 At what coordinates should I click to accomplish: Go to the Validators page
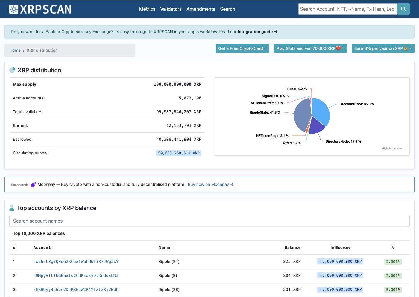click(171, 9)
